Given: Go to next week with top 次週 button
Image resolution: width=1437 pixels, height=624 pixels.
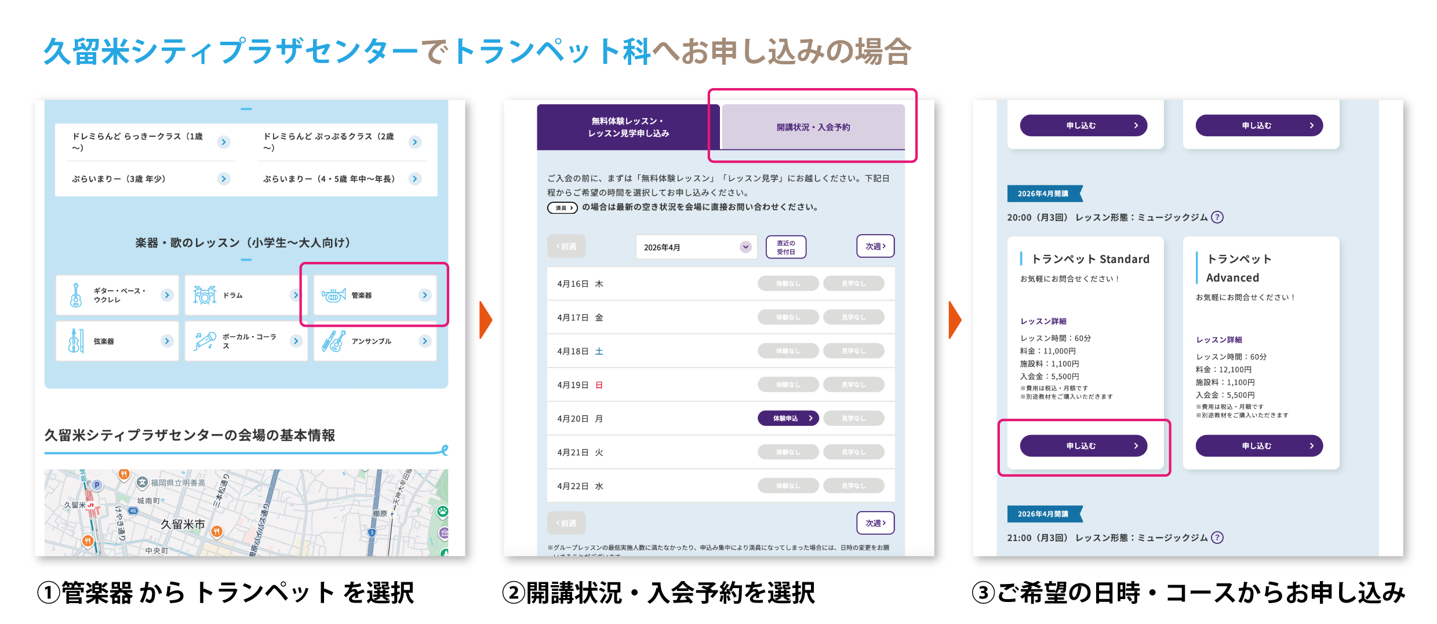Looking at the screenshot, I should click(875, 246).
